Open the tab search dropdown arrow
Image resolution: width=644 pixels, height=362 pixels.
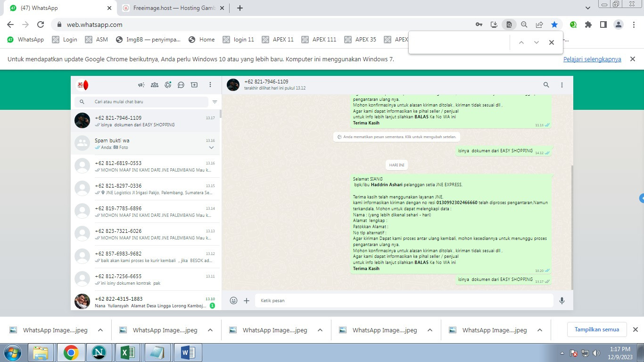pos(588,8)
